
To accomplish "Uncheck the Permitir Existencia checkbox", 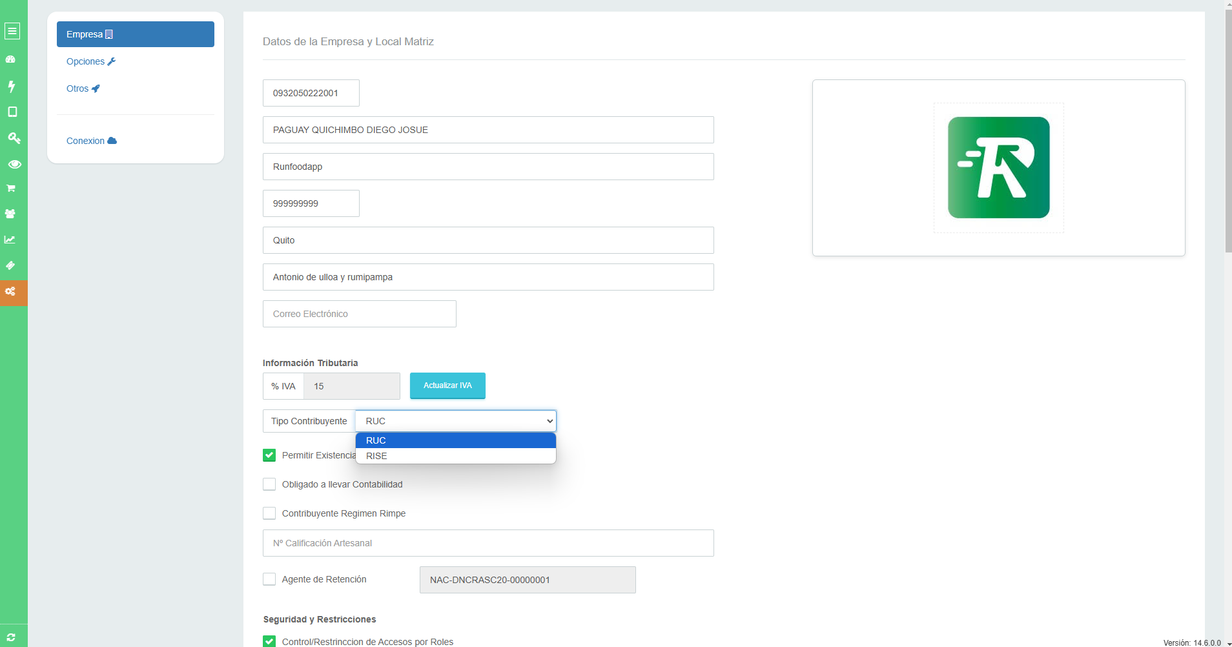I will (x=269, y=455).
